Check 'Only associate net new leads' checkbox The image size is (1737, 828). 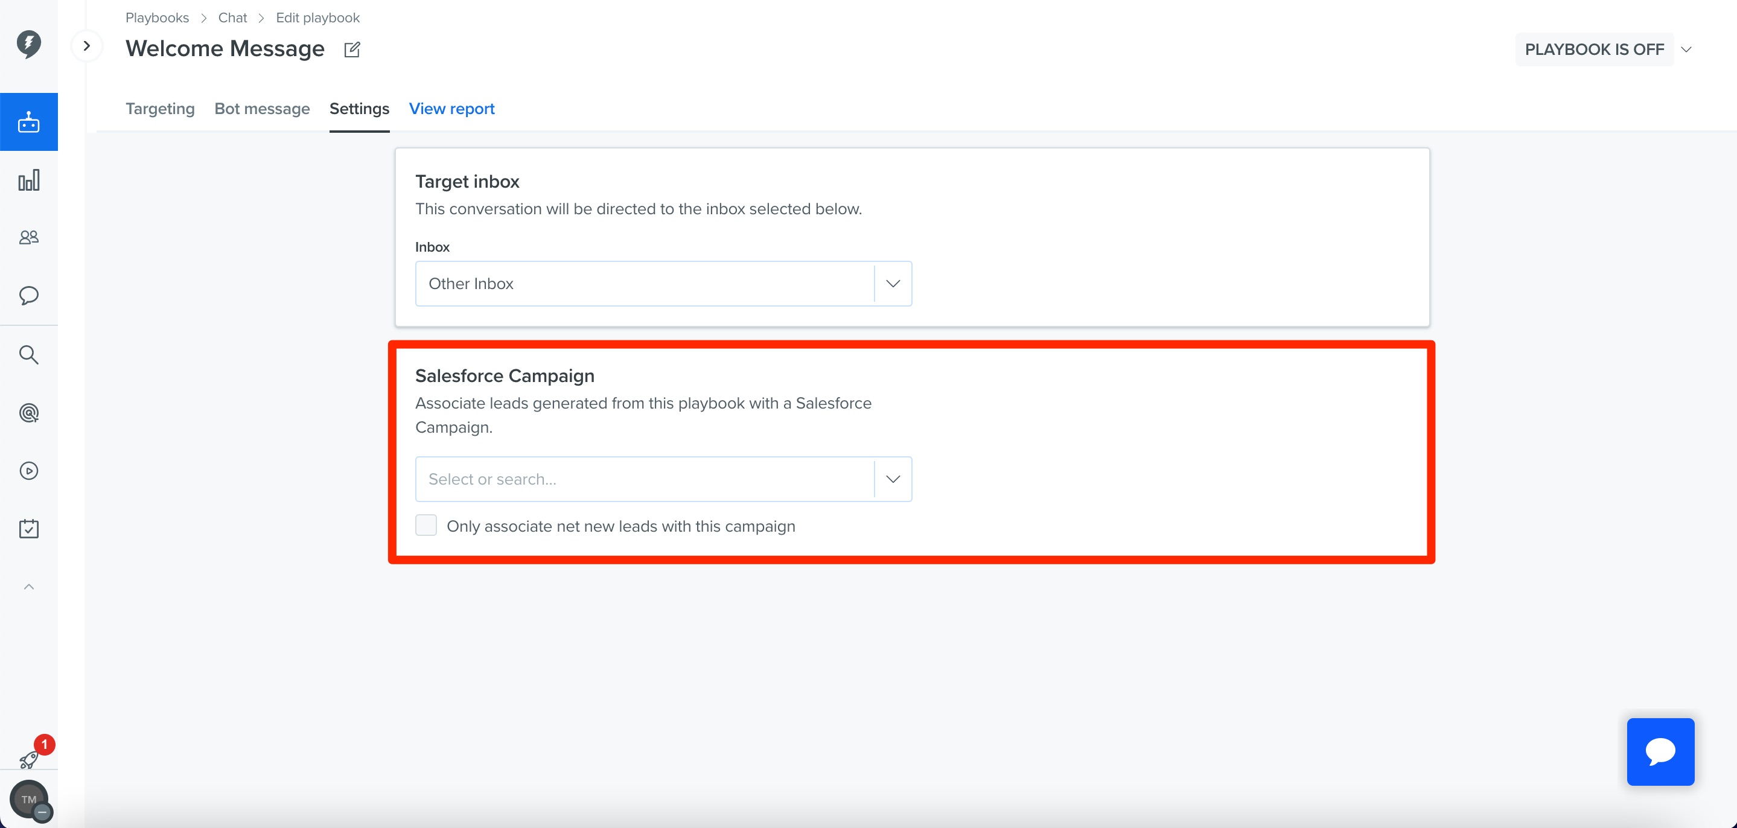click(x=426, y=525)
